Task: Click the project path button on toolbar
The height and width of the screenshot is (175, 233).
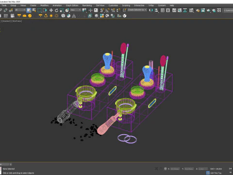Action: click(228, 10)
